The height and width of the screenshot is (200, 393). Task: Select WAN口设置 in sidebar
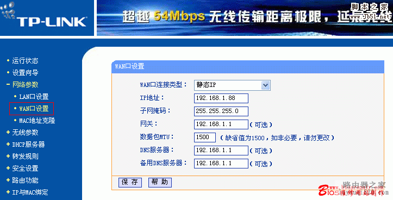[x=32, y=109]
